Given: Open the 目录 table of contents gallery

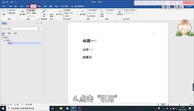Looking at the screenshot, I should 4,13.
